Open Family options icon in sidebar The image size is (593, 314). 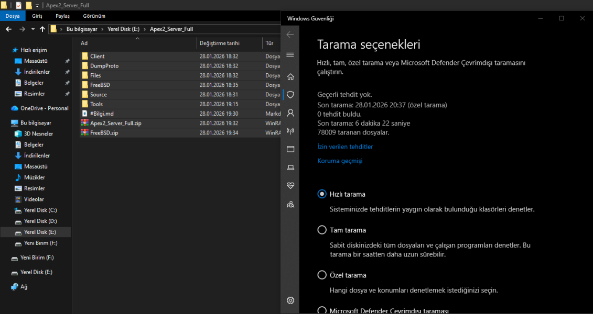coord(290,204)
